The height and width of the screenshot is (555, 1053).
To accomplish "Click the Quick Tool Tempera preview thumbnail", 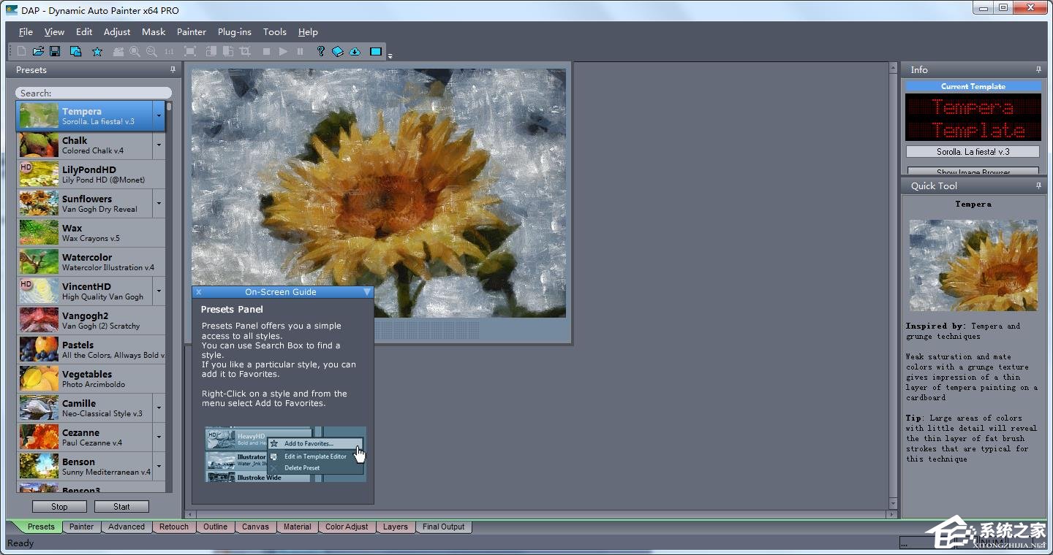I will [x=973, y=265].
